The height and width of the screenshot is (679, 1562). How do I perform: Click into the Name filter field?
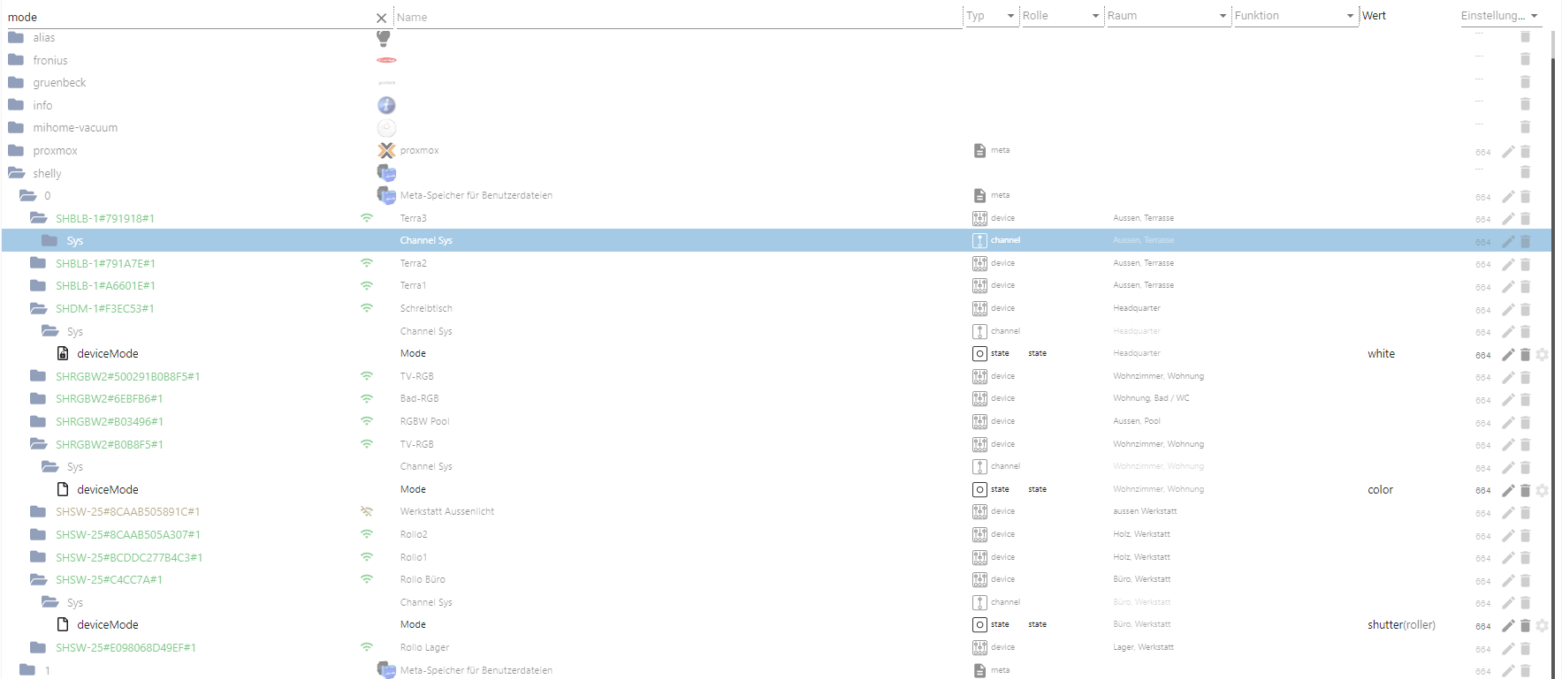click(678, 17)
